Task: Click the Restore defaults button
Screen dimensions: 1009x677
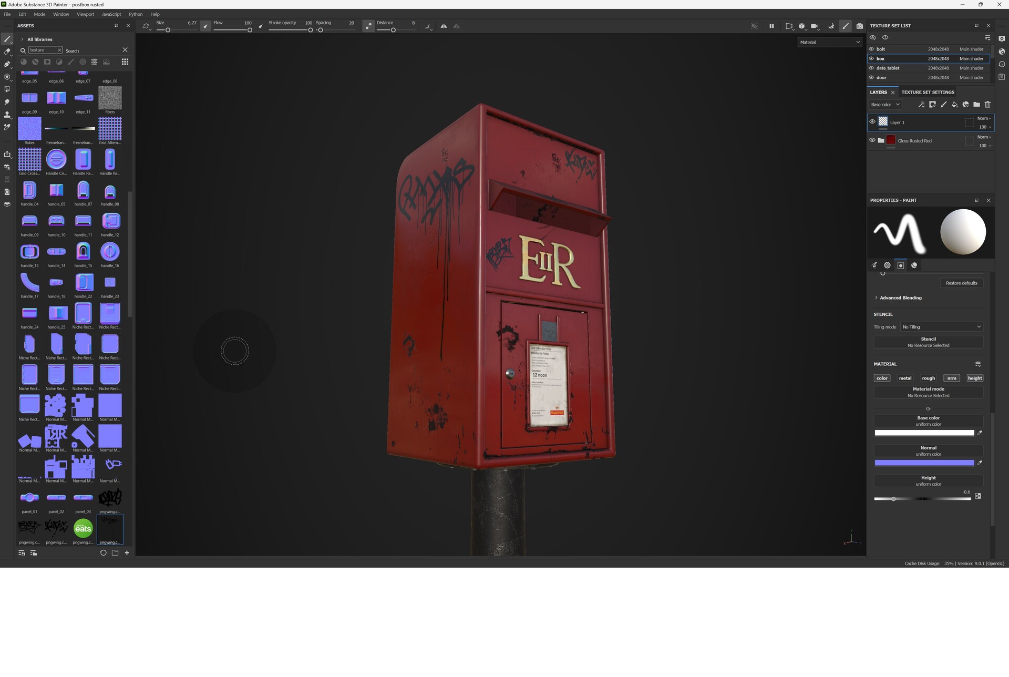Action: pyautogui.click(x=961, y=283)
